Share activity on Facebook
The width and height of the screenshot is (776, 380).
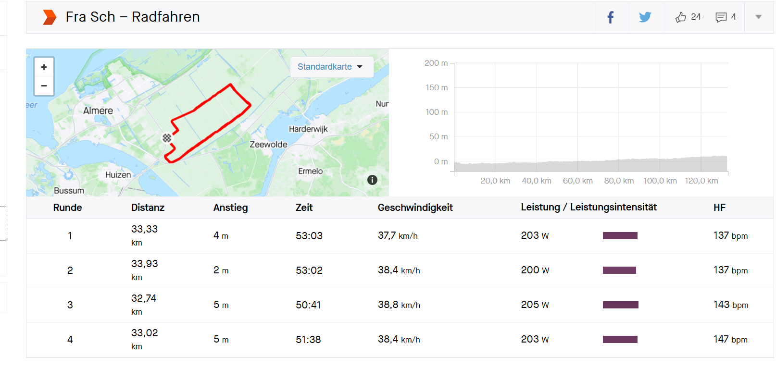[x=611, y=17]
